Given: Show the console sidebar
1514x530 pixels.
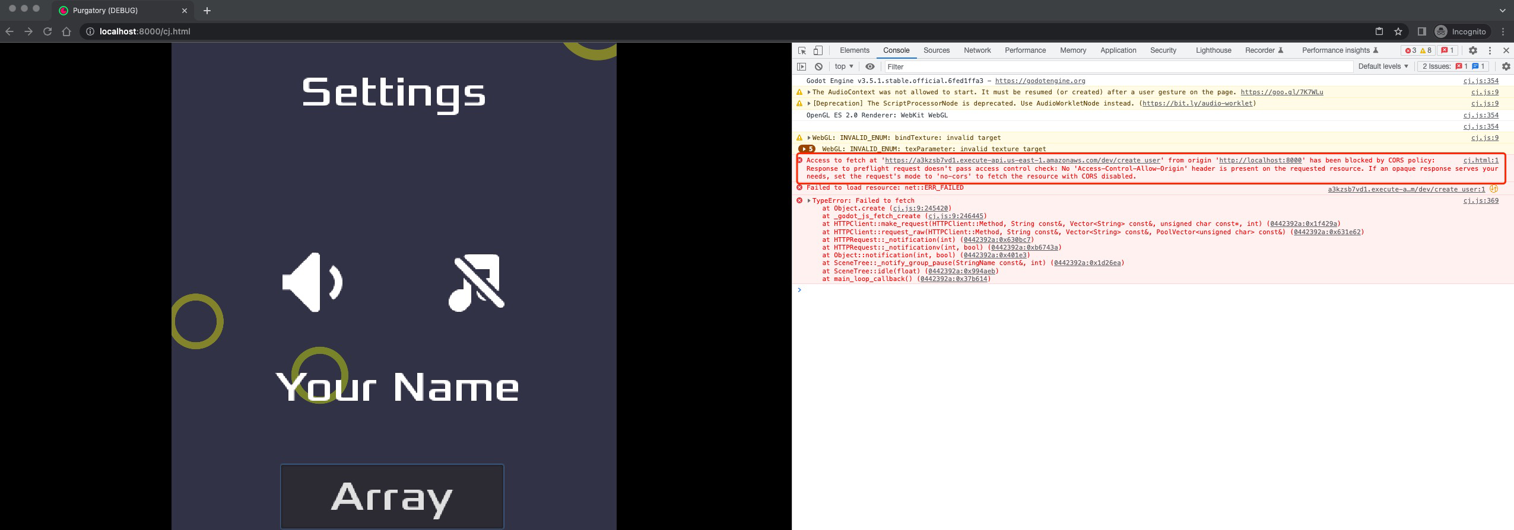Looking at the screenshot, I should (802, 66).
